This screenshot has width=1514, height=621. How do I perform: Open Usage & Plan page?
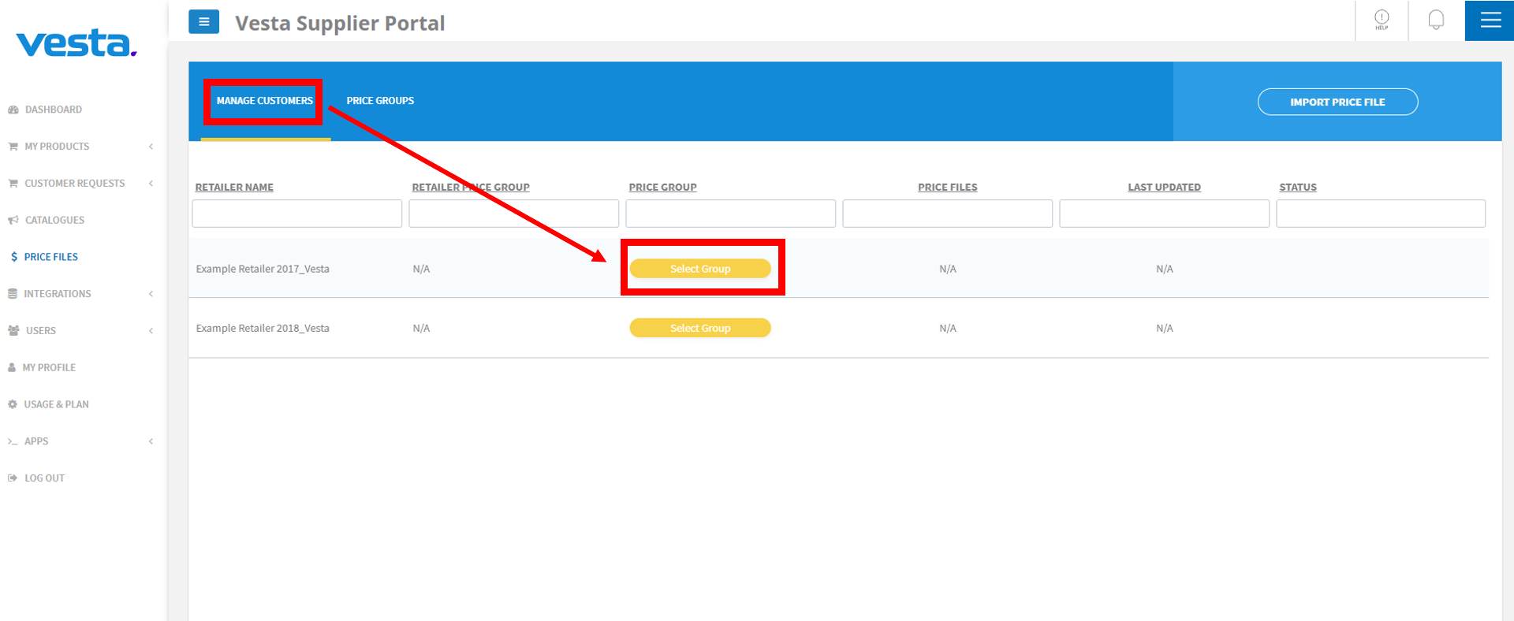(x=56, y=404)
